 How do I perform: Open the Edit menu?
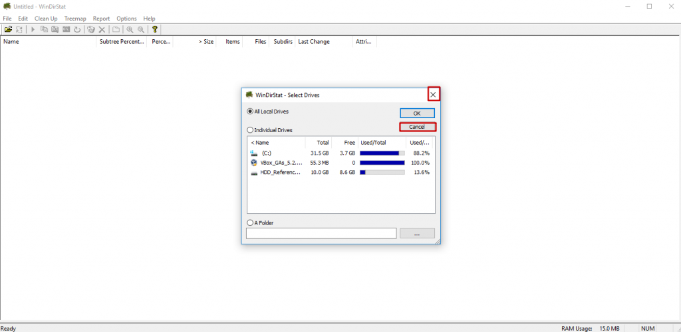click(23, 19)
